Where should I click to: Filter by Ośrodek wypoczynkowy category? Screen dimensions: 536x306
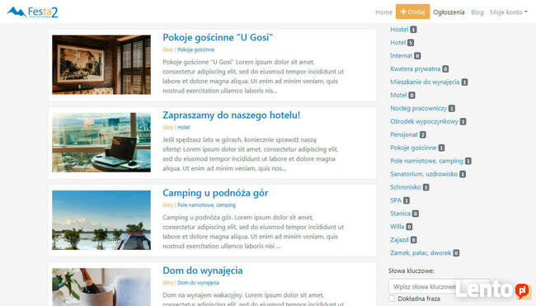(x=424, y=121)
